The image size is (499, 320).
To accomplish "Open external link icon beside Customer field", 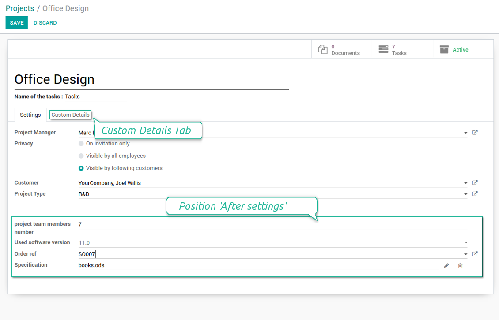I will pyautogui.click(x=475, y=183).
